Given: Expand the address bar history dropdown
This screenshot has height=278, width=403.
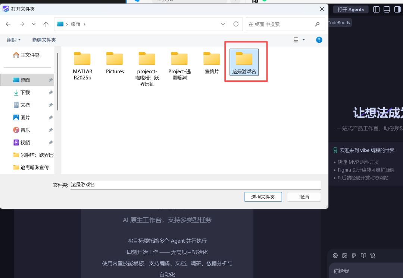Looking at the screenshot, I should (x=223, y=24).
